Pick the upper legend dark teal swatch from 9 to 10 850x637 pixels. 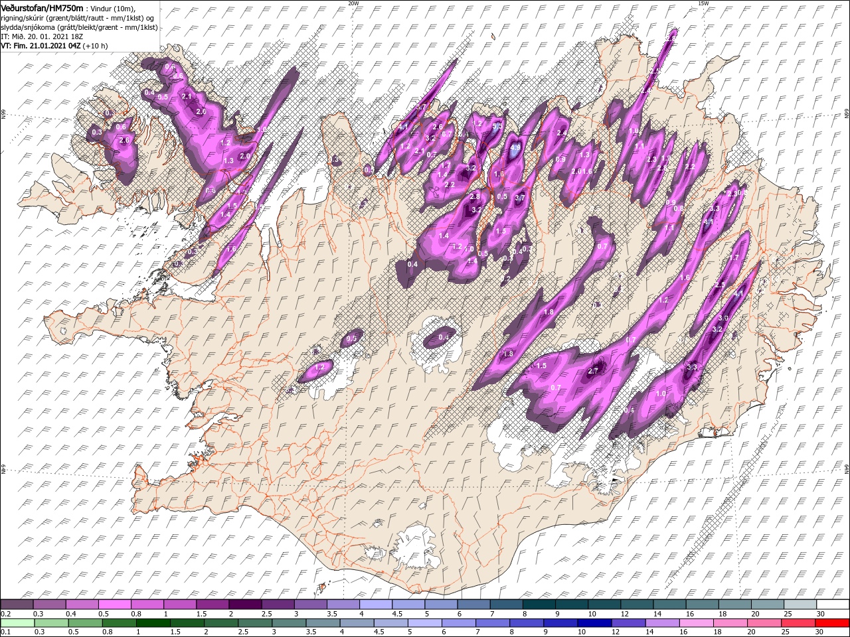pos(571,604)
